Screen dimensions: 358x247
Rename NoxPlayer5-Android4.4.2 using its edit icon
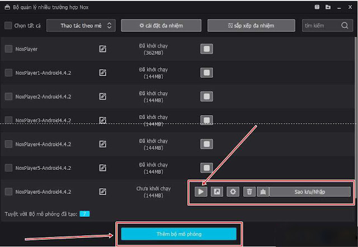[103, 168]
